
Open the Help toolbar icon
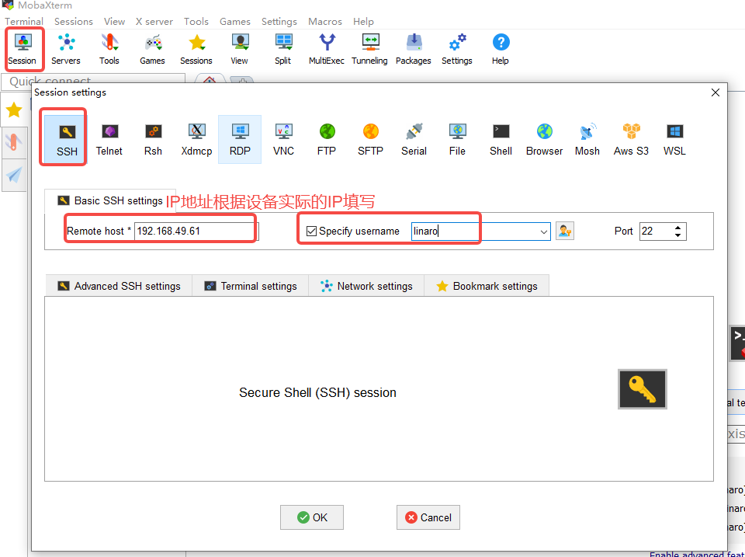click(501, 50)
